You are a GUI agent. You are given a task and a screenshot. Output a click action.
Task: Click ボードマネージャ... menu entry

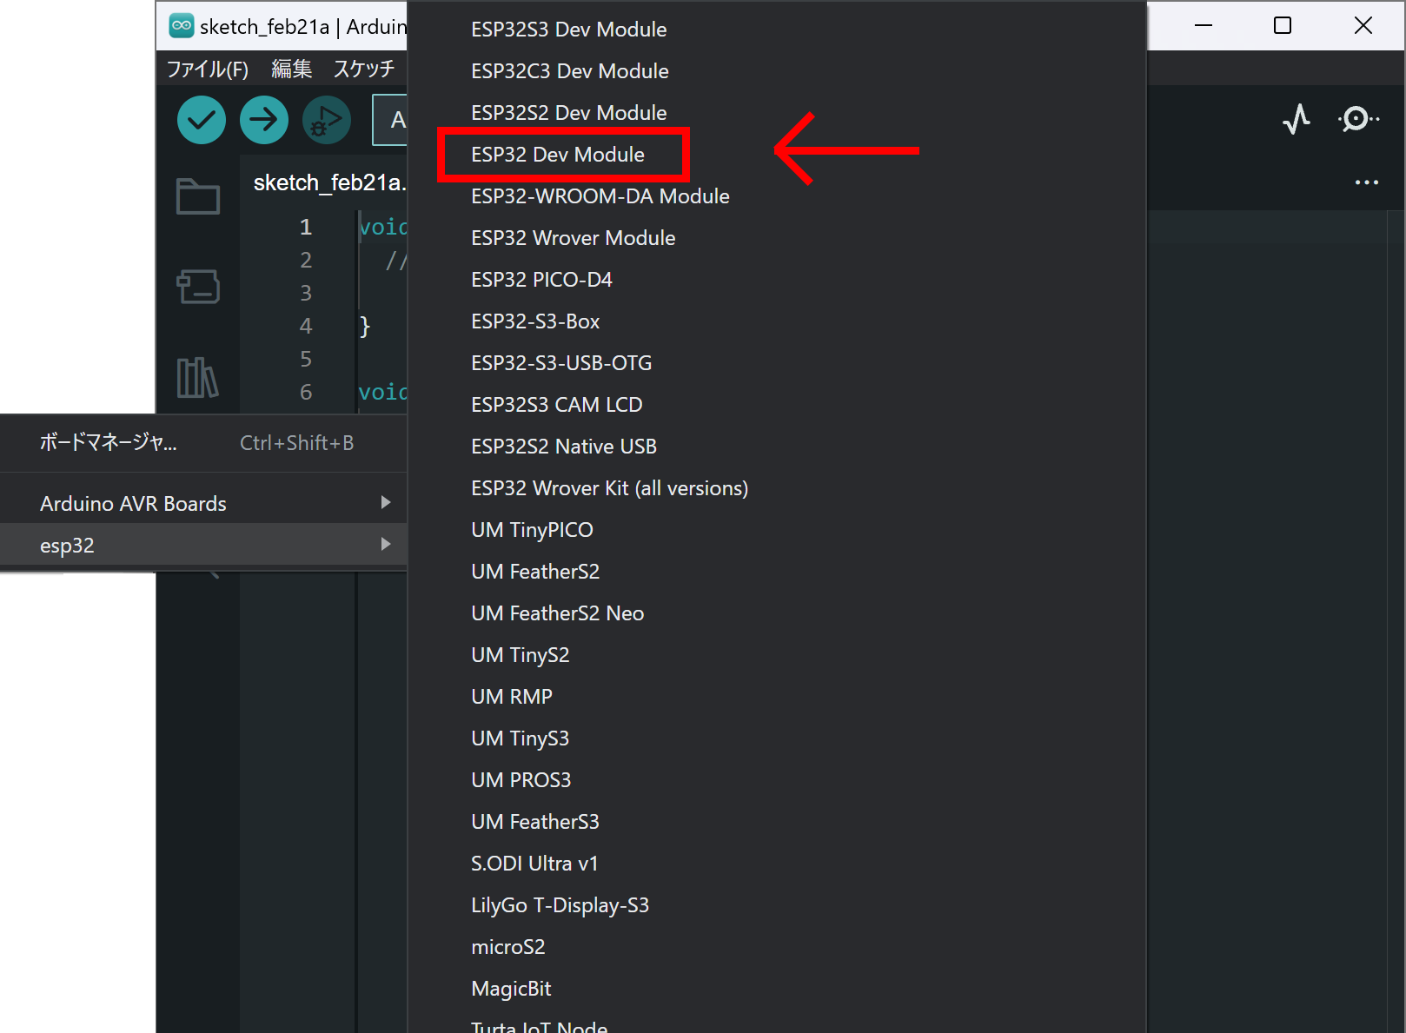tap(109, 443)
